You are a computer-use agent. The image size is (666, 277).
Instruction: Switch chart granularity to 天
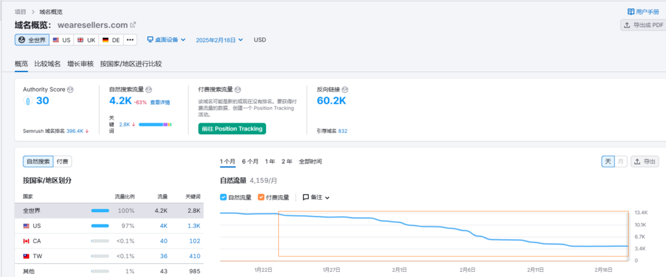pyautogui.click(x=607, y=162)
